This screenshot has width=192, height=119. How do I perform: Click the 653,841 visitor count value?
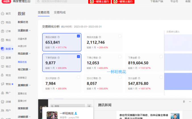[x=53, y=42]
